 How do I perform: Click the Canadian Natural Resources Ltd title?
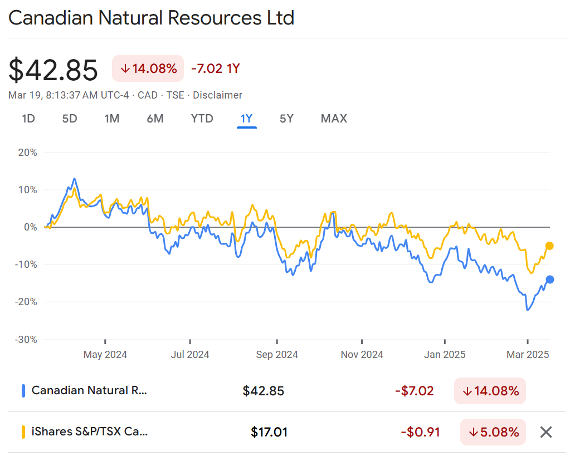coord(151,18)
